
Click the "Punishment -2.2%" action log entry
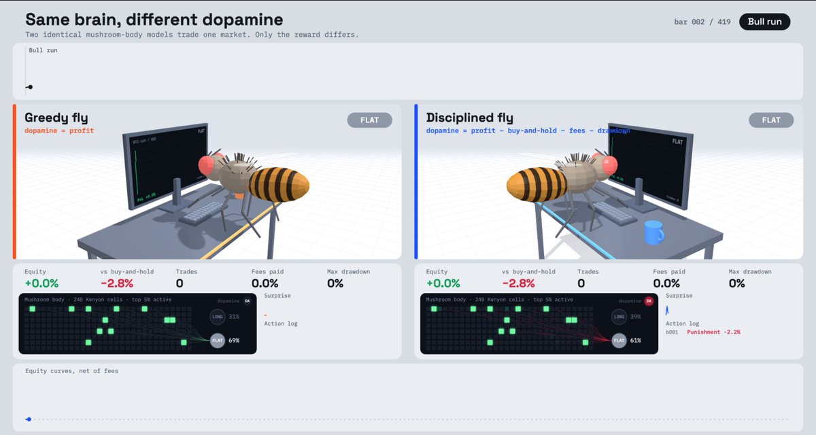click(713, 332)
